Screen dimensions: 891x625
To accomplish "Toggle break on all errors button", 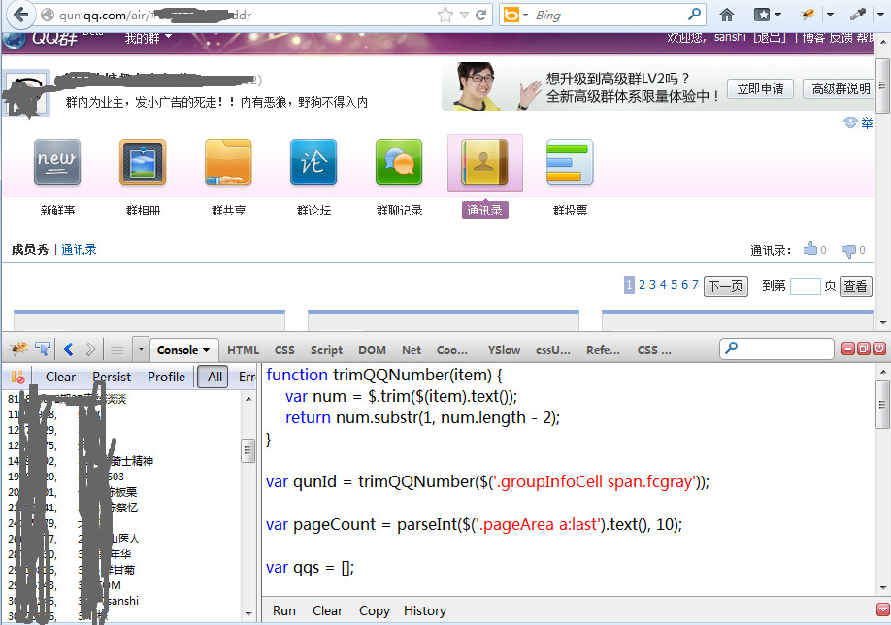I will (x=17, y=377).
